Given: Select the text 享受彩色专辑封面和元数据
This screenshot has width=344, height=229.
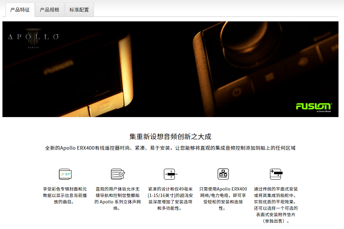Looking at the screenshot, I should pos(65,195).
